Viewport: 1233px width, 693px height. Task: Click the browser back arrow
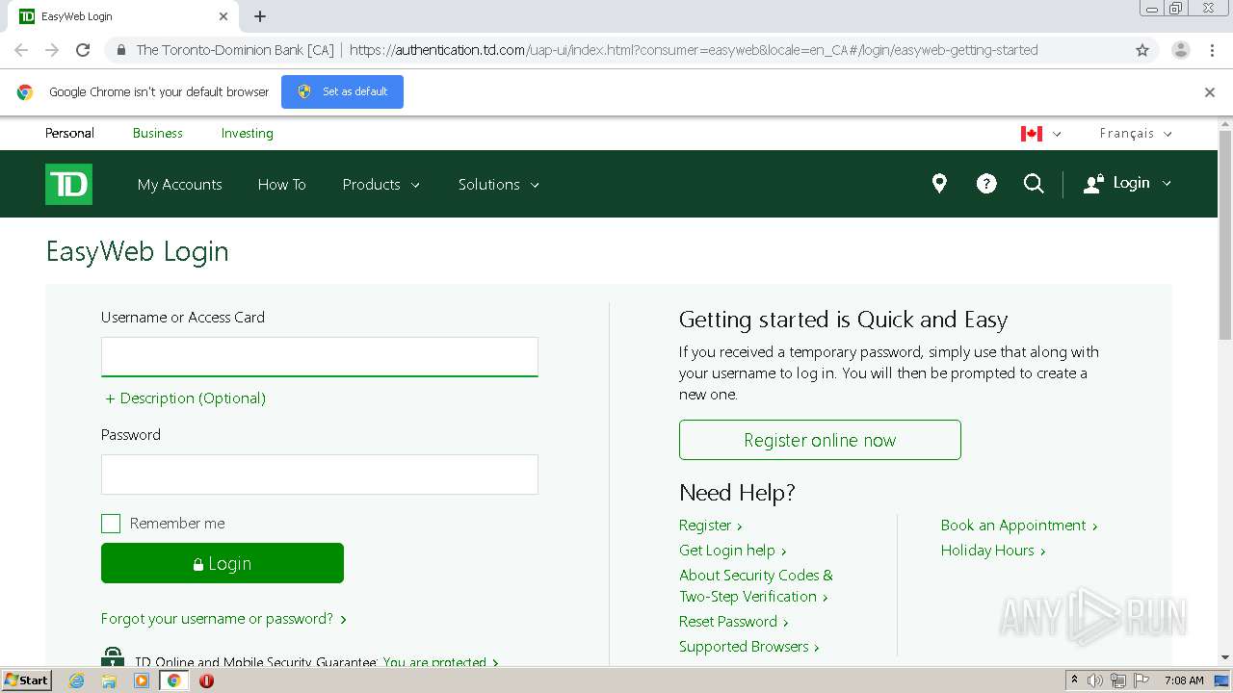[21, 50]
